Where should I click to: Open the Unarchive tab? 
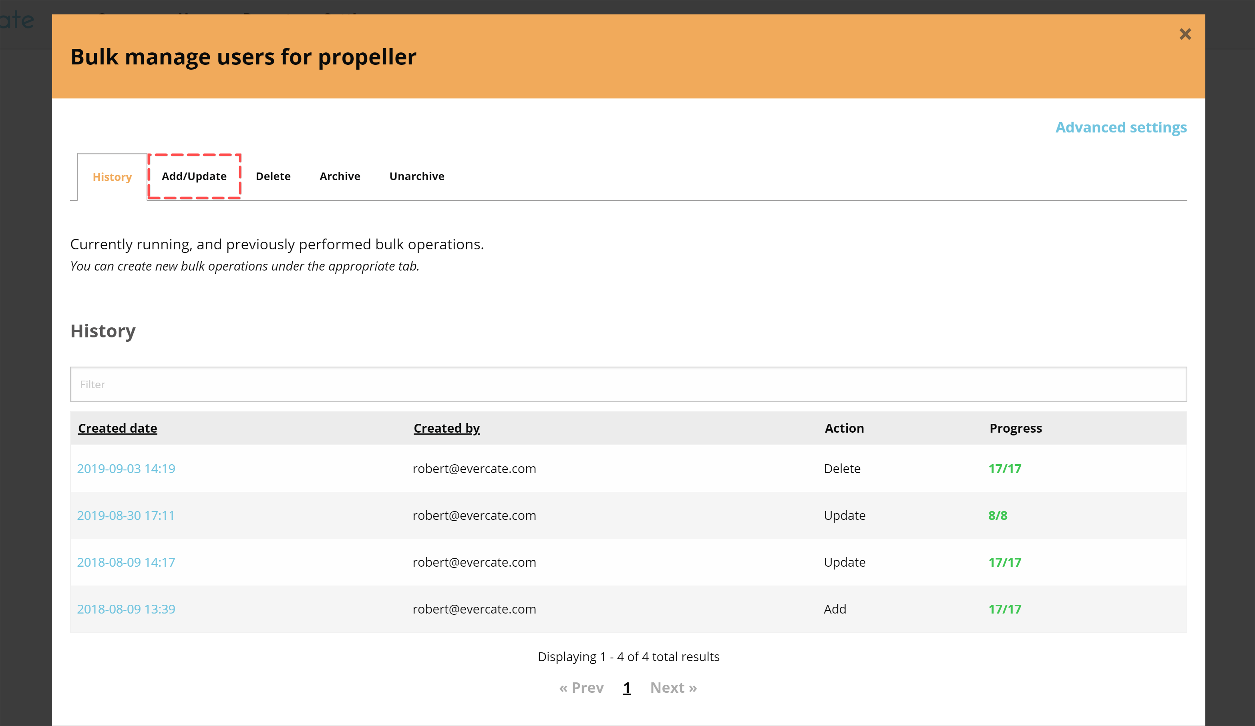(x=416, y=176)
